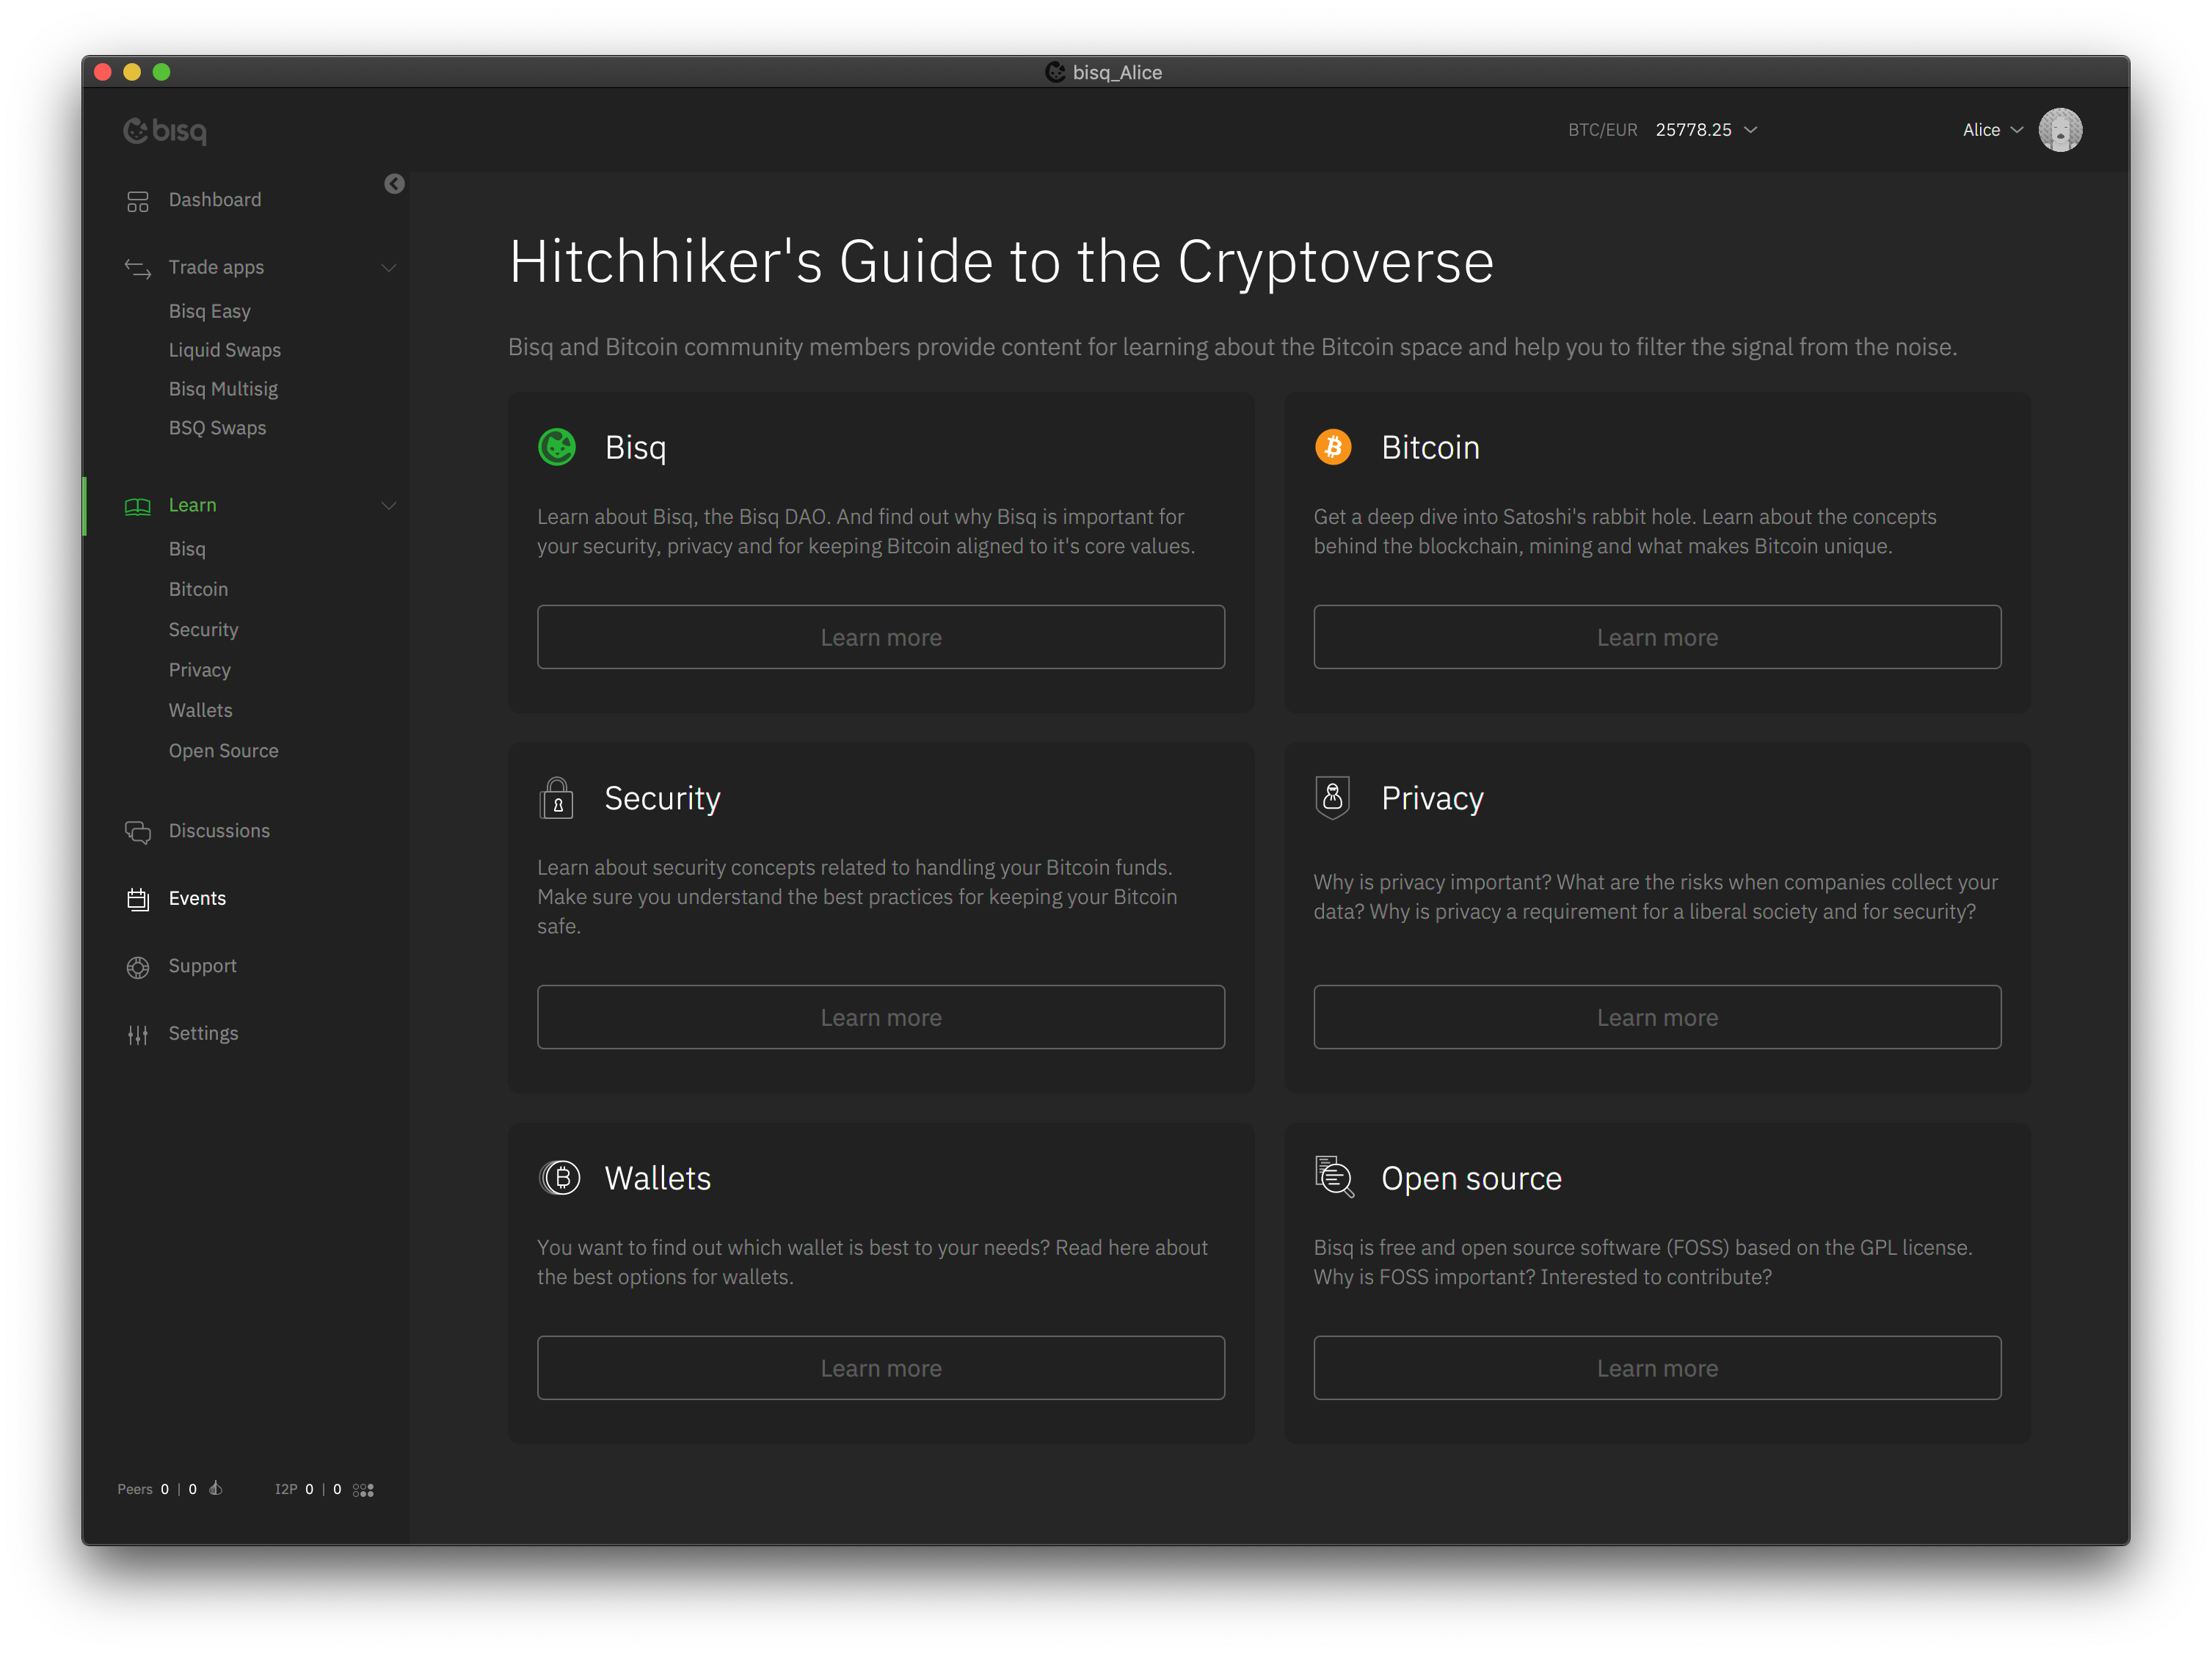Select Wallets under Learn in sidebar
This screenshot has height=1654, width=2212.
(x=201, y=711)
